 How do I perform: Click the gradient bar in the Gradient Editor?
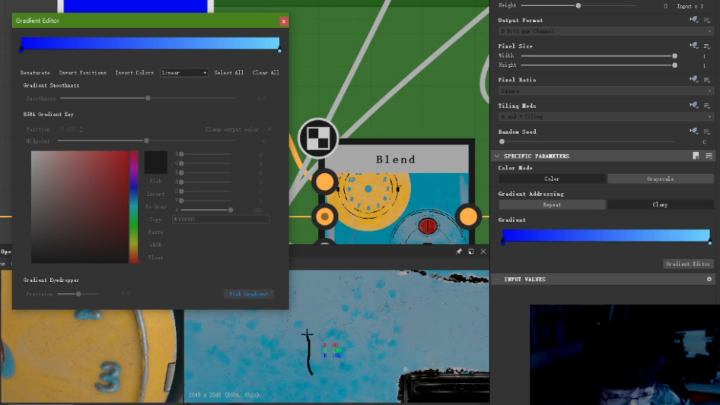(150, 43)
